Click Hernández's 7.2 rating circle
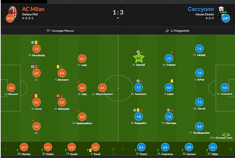The height and width of the screenshot is (158, 235). pyautogui.click(x=36, y=49)
